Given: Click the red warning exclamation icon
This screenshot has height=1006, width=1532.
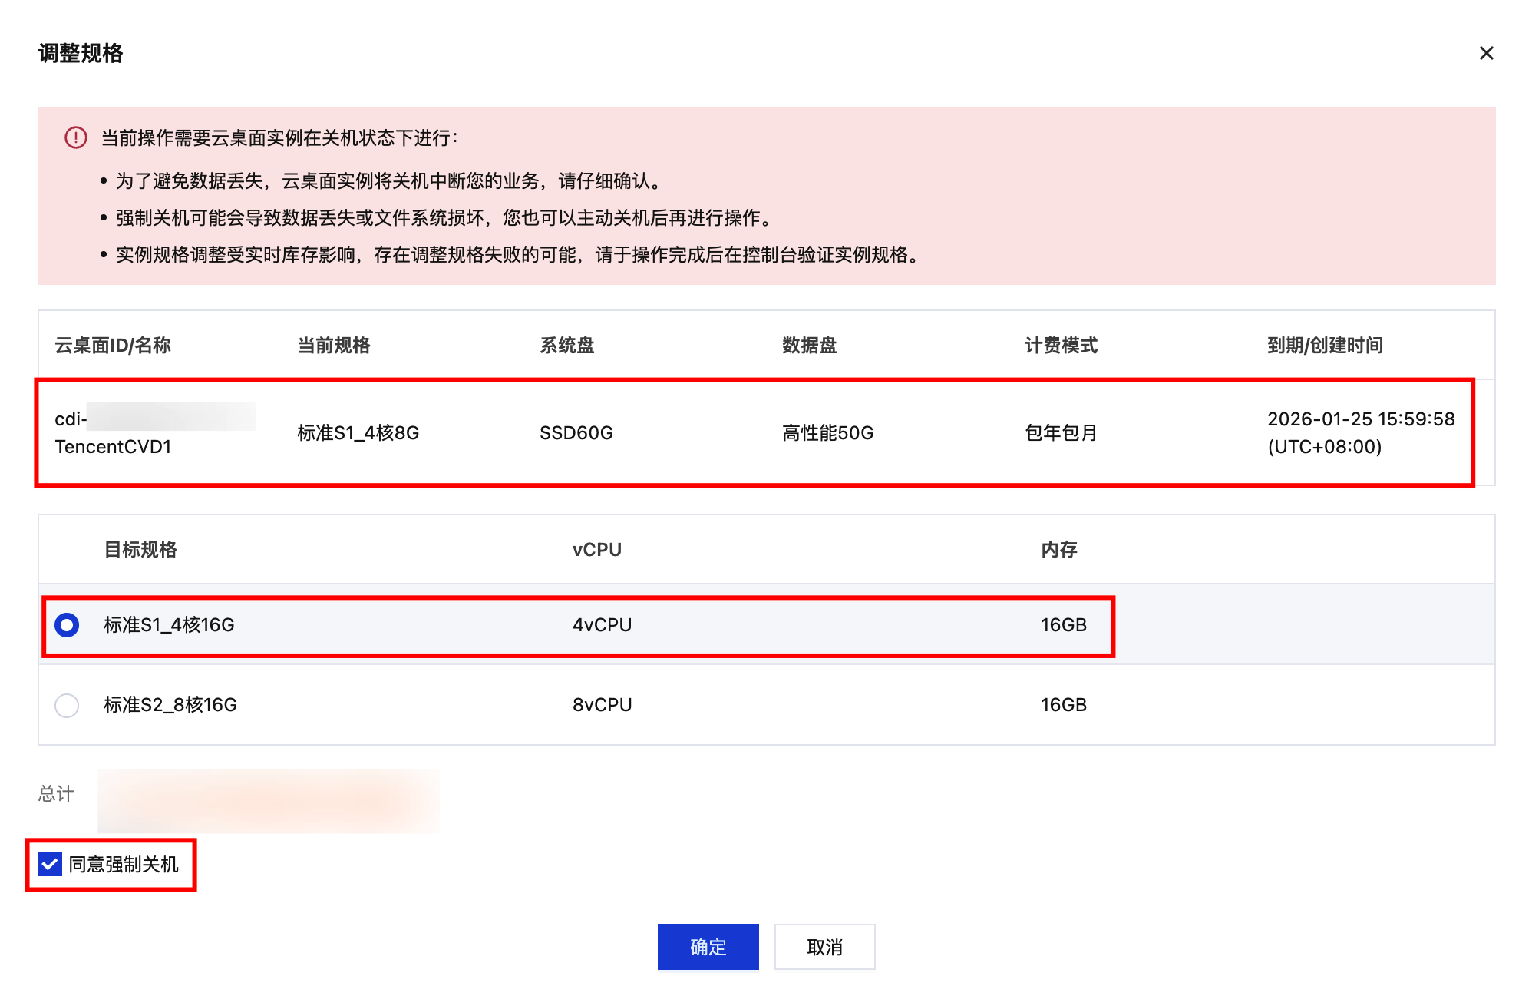Looking at the screenshot, I should (x=75, y=137).
